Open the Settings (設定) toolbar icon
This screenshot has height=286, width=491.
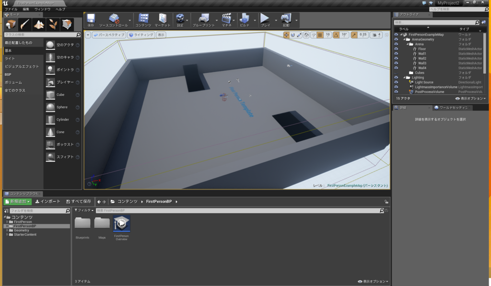coord(180,18)
